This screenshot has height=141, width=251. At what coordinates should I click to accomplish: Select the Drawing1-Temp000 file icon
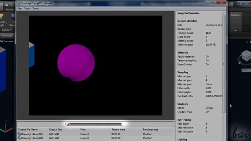click(x=19, y=138)
